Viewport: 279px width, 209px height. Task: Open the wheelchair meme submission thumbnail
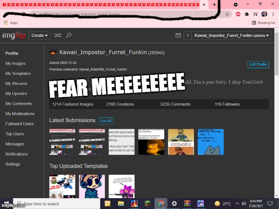point(151,142)
